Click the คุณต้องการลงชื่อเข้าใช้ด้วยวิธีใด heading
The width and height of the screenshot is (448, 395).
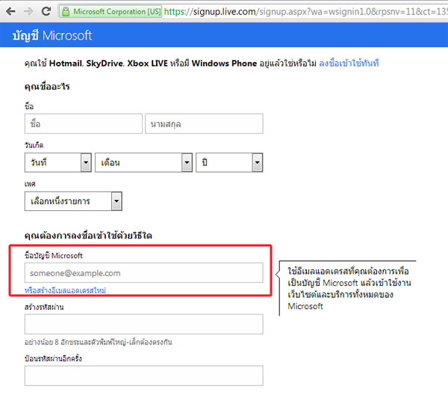pos(88,236)
